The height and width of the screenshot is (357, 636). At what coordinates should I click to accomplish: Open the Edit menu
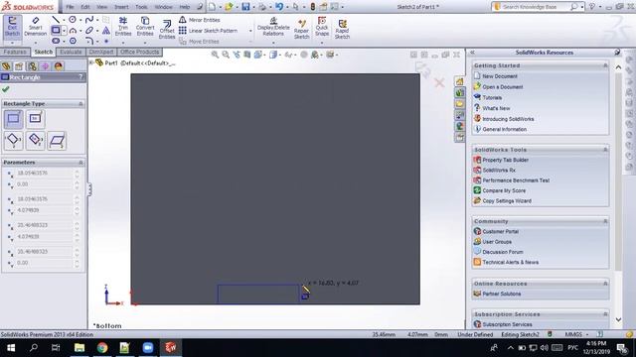(x=84, y=7)
